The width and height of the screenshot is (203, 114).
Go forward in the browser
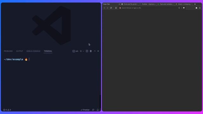pyautogui.click(x=108, y=8)
